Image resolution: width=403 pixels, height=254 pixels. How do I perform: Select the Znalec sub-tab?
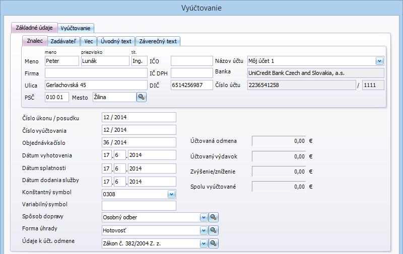coord(35,41)
